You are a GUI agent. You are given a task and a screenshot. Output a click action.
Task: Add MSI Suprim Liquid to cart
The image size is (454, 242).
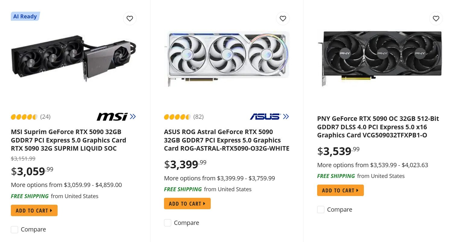coord(34,210)
